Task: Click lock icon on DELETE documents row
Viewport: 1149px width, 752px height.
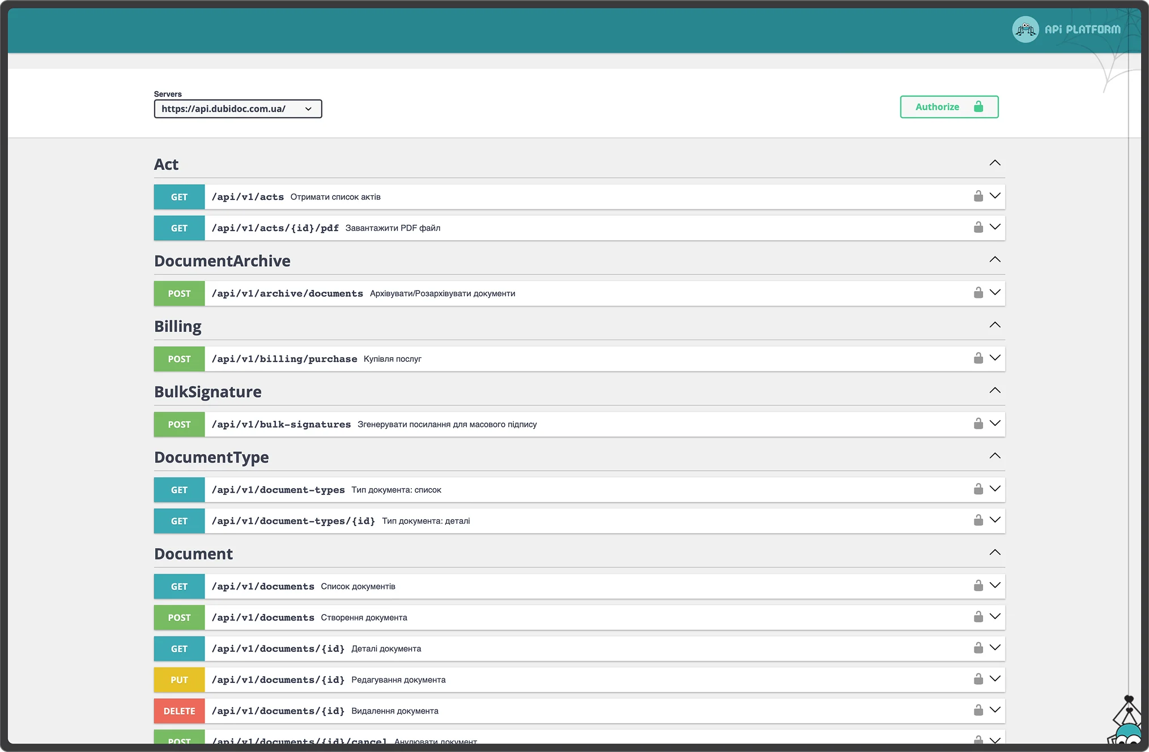Action: pyautogui.click(x=978, y=710)
